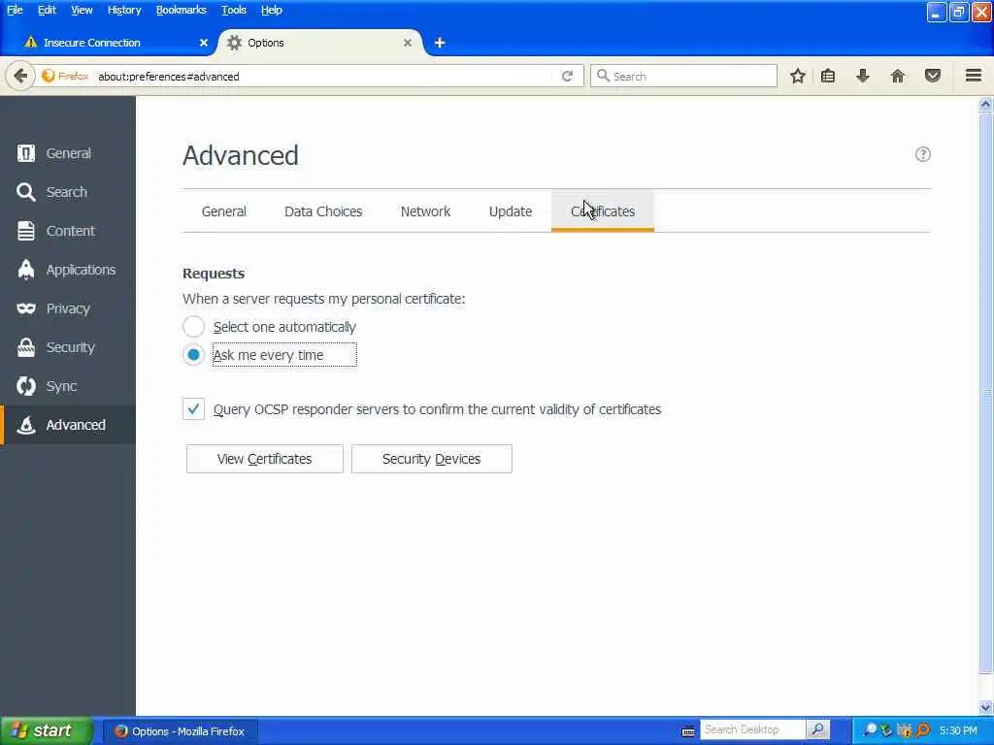The height and width of the screenshot is (745, 994).
Task: Open the General preferences sidebar category
Action: click(68, 153)
